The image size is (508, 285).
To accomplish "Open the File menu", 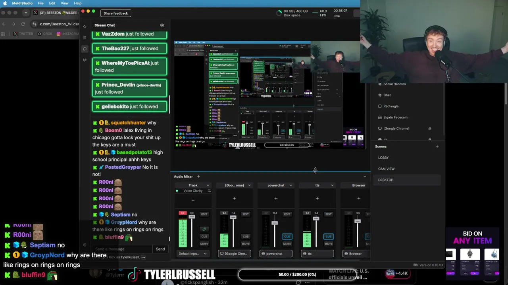I will click(x=40, y=3).
